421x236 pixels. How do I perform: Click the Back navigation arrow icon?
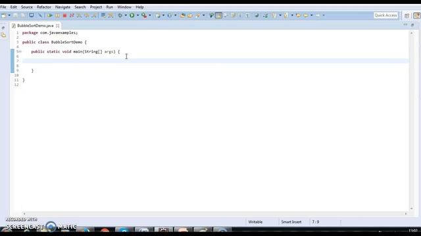click(306, 16)
